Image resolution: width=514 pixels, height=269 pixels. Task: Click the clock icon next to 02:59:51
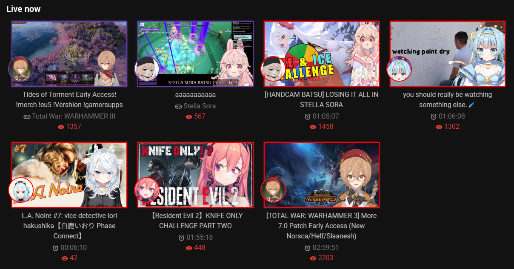(308, 248)
